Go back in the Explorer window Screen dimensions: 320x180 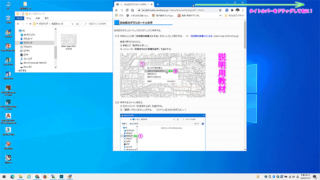tap(18, 24)
